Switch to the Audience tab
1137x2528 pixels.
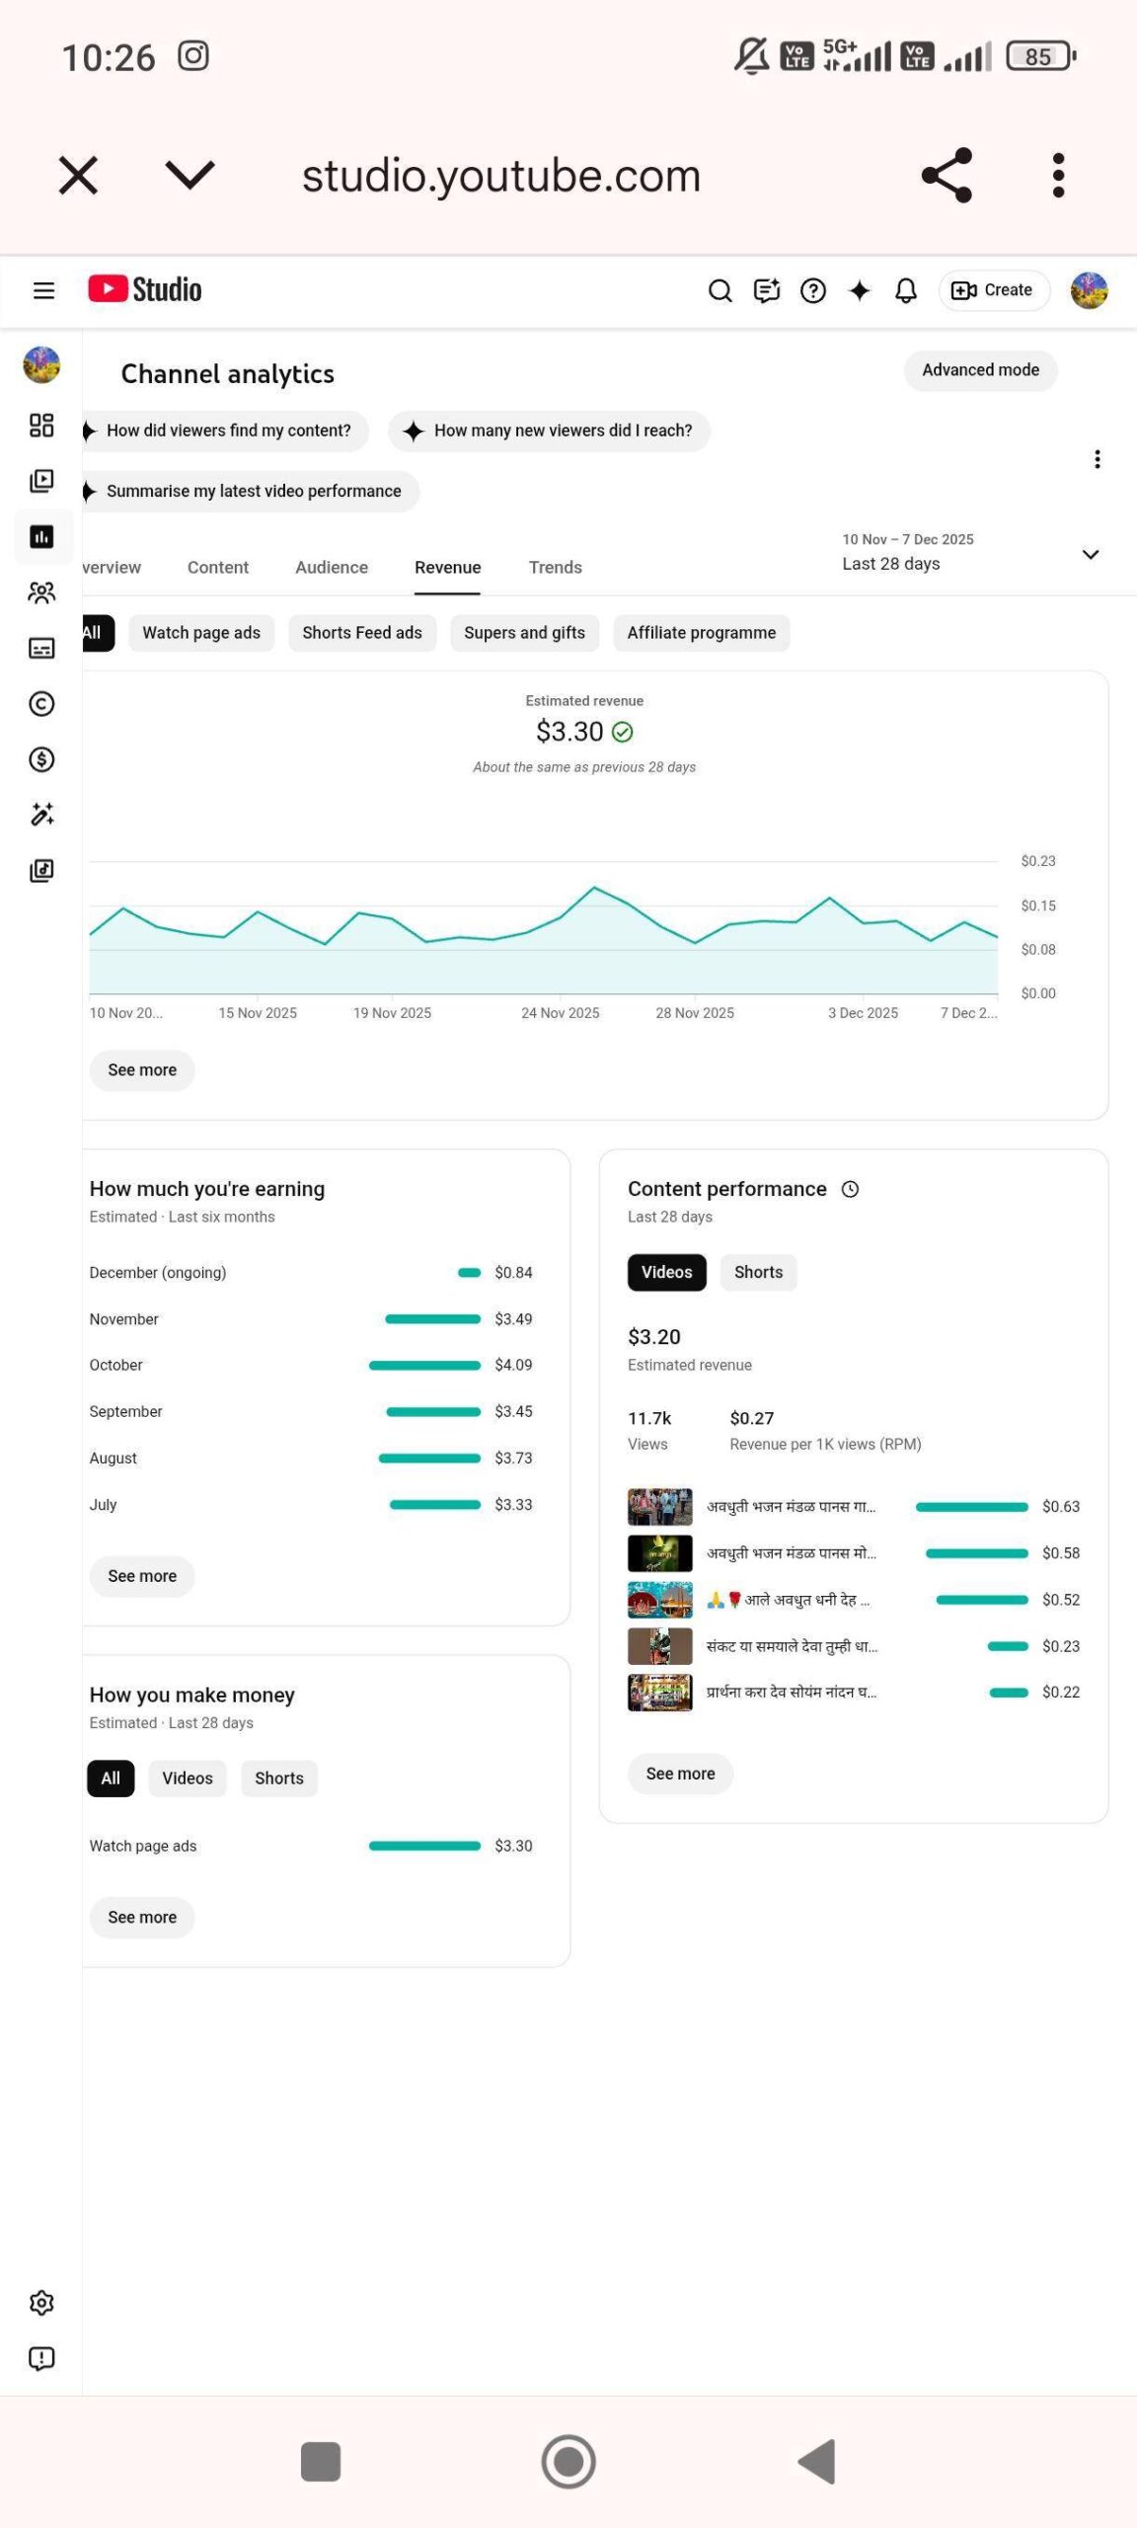(332, 568)
